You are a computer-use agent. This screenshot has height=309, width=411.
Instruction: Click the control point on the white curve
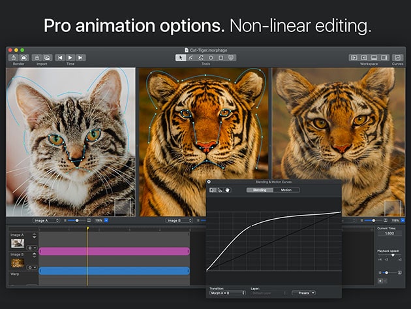pos(251,226)
